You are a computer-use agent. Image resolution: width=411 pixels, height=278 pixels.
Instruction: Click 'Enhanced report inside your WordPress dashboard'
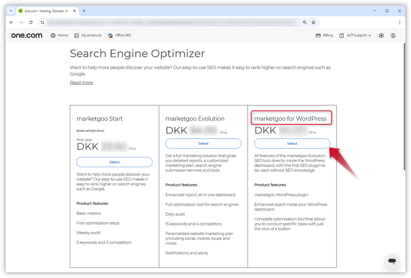(291, 207)
